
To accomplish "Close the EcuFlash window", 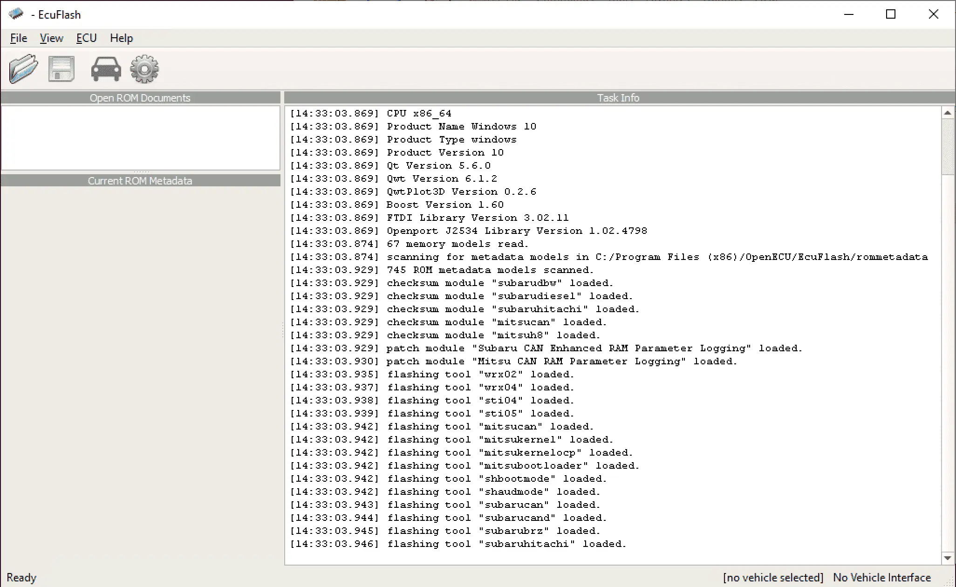I will 934,14.
